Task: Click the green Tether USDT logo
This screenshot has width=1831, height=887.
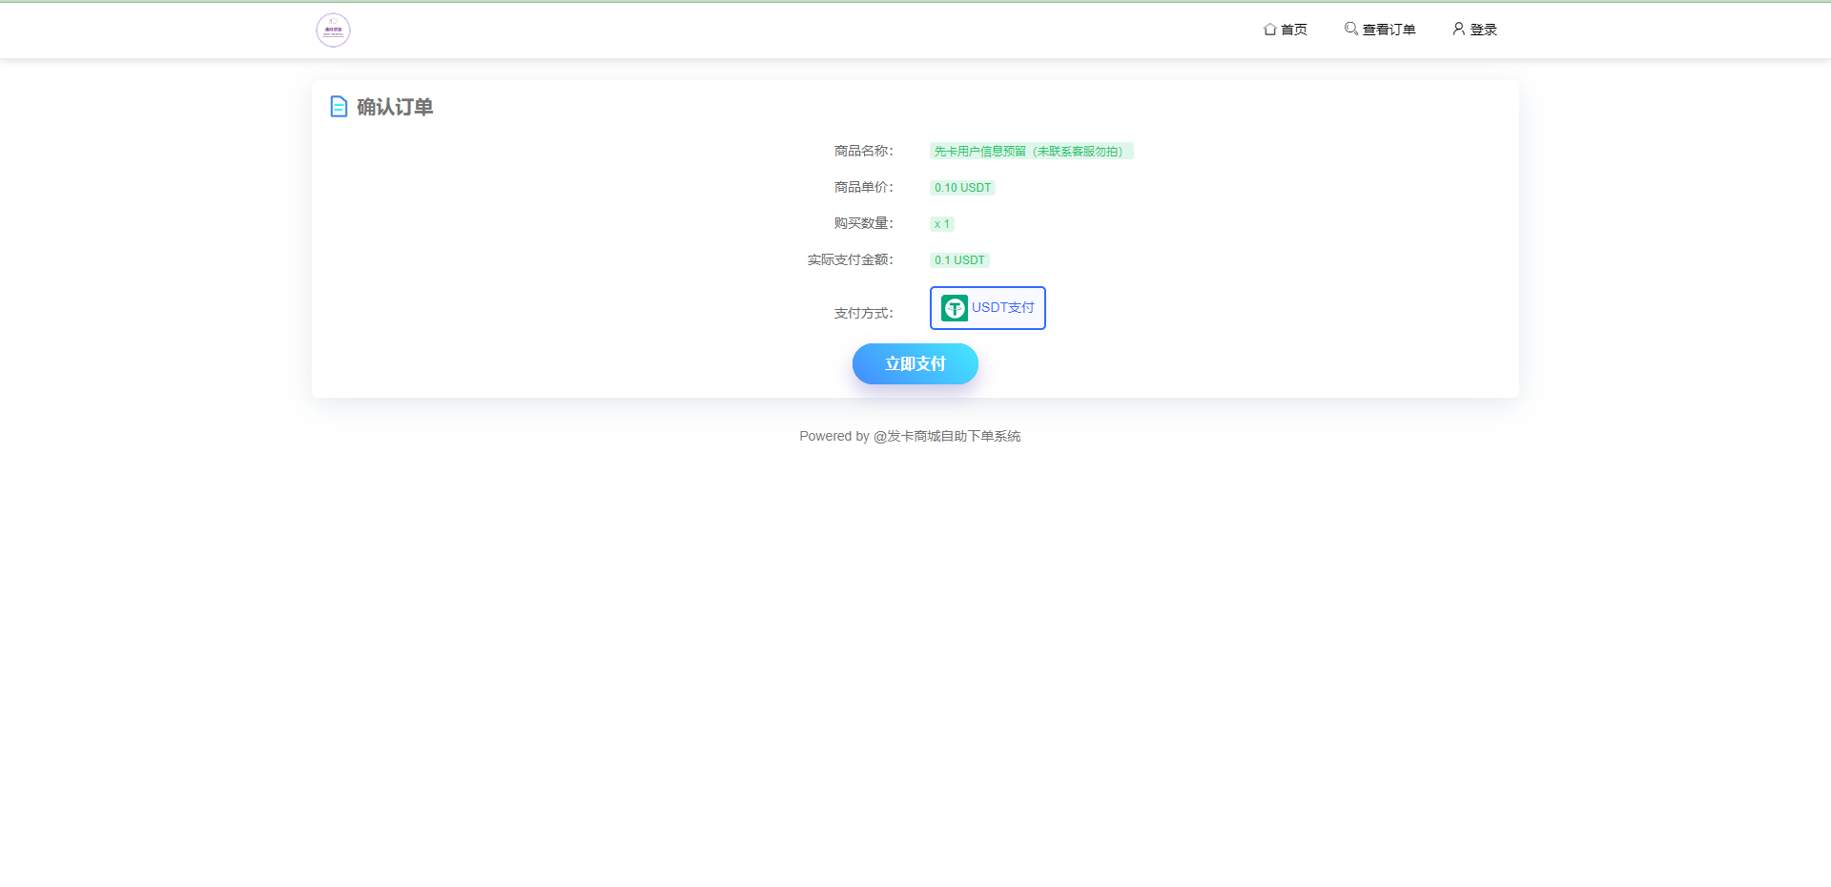Action: coord(954,308)
